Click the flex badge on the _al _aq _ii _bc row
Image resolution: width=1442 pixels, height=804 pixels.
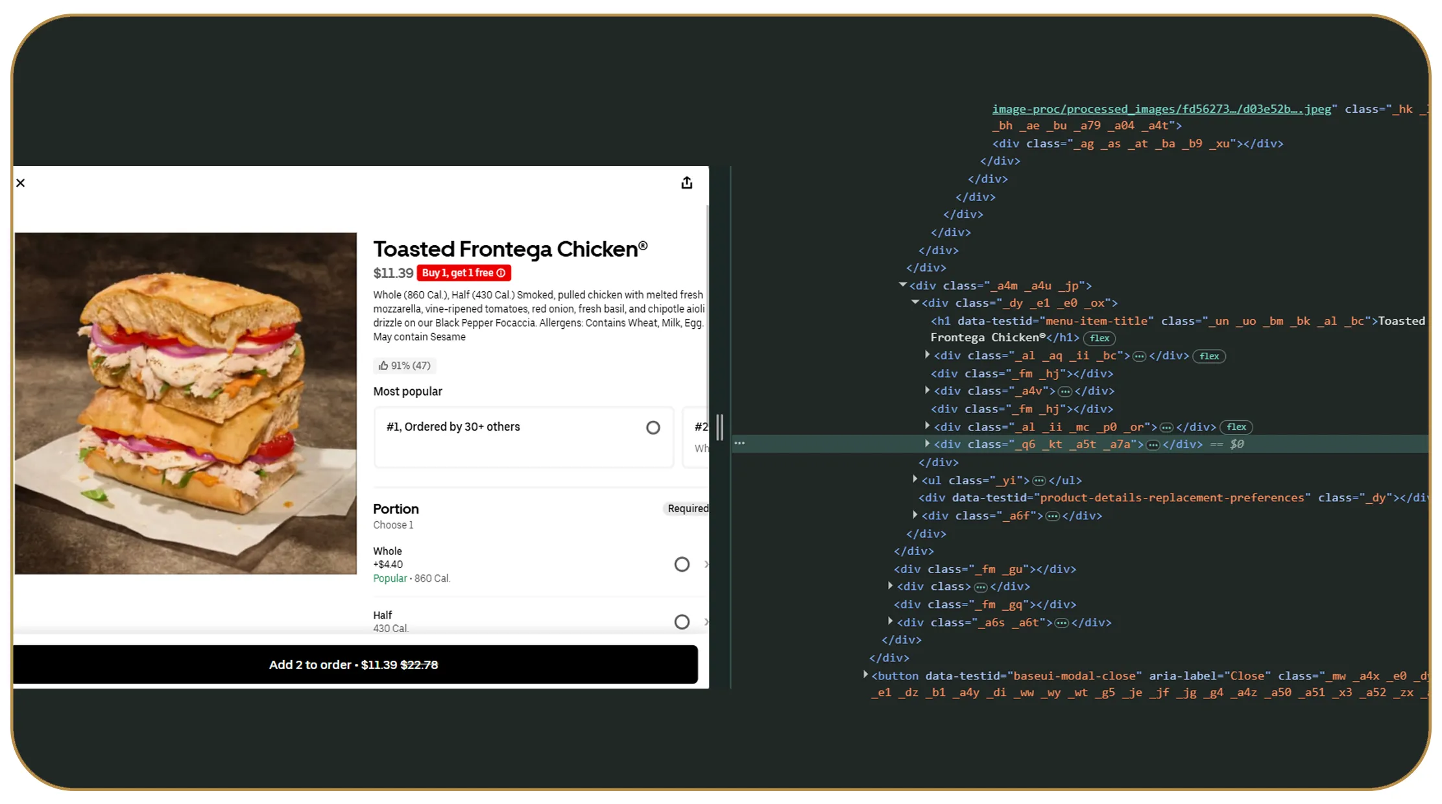coord(1209,356)
